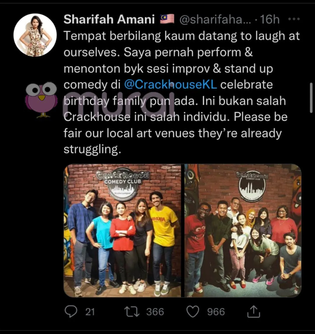The image size is (315, 334).
Task: Open the @CrackhouseKL mention link
Action: click(171, 85)
